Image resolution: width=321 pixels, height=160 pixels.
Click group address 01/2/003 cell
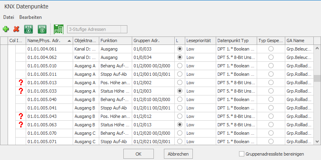(153, 91)
